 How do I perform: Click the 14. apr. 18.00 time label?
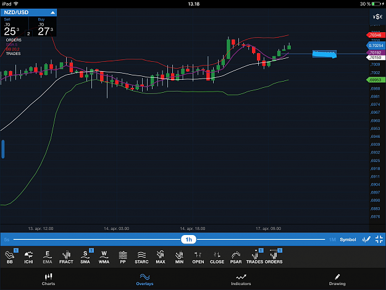point(193,229)
